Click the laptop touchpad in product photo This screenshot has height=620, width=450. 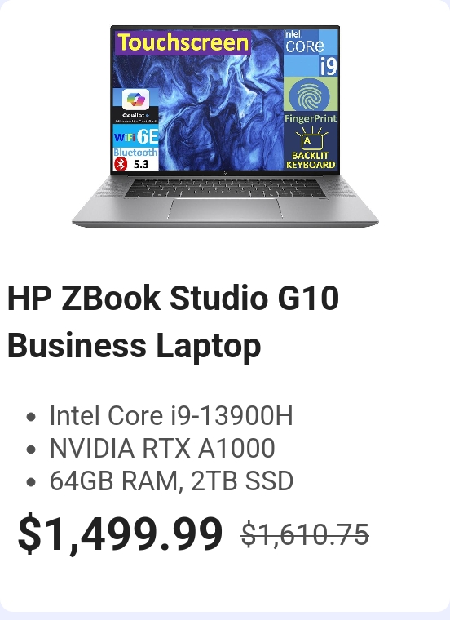click(x=225, y=208)
